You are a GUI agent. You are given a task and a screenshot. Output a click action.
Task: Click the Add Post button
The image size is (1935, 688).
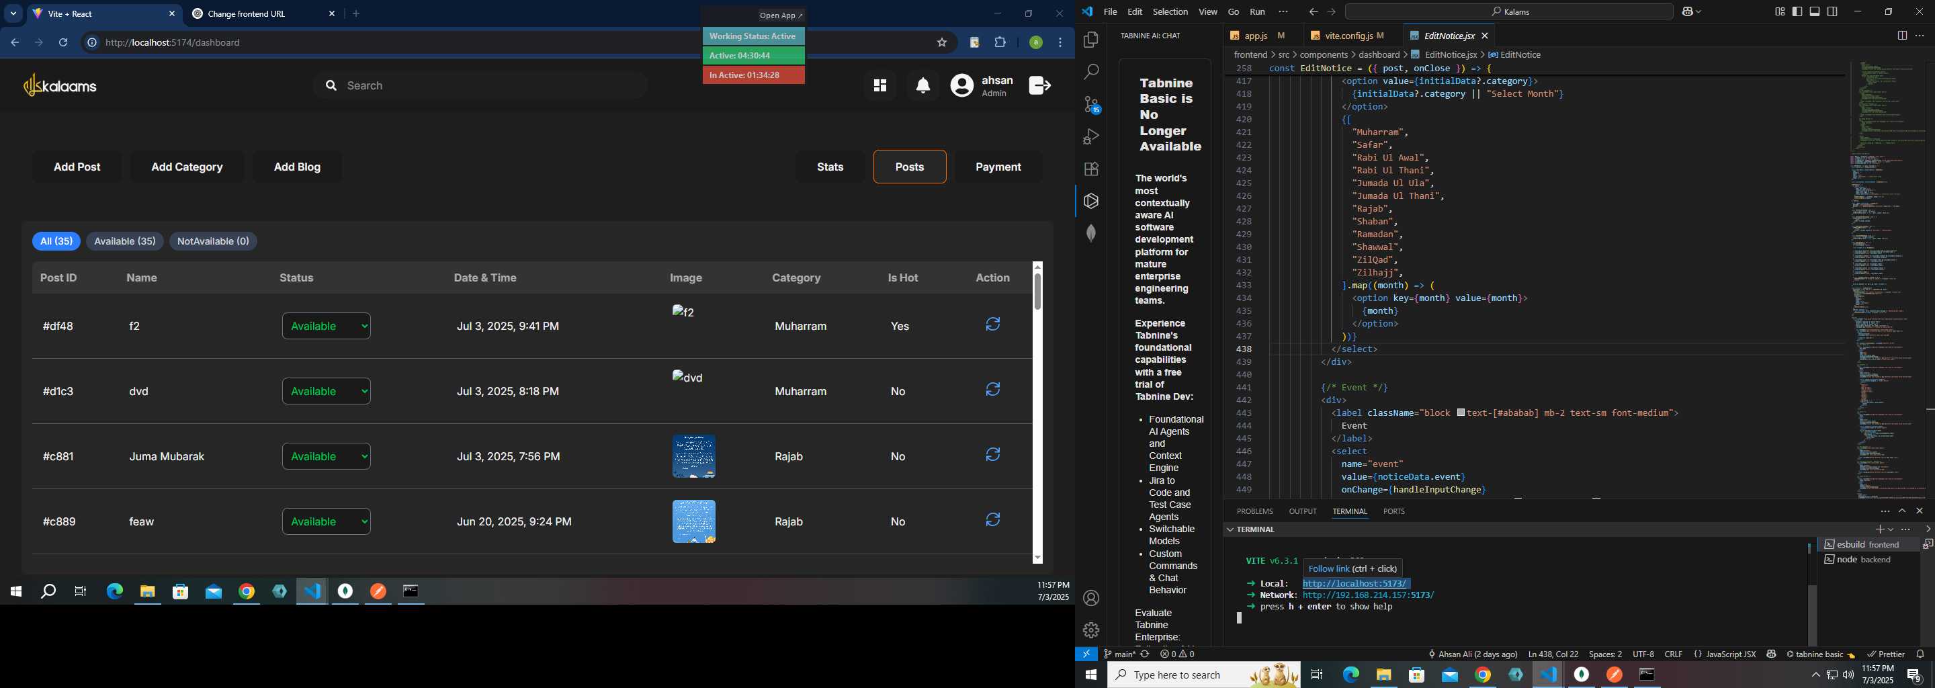point(77,167)
